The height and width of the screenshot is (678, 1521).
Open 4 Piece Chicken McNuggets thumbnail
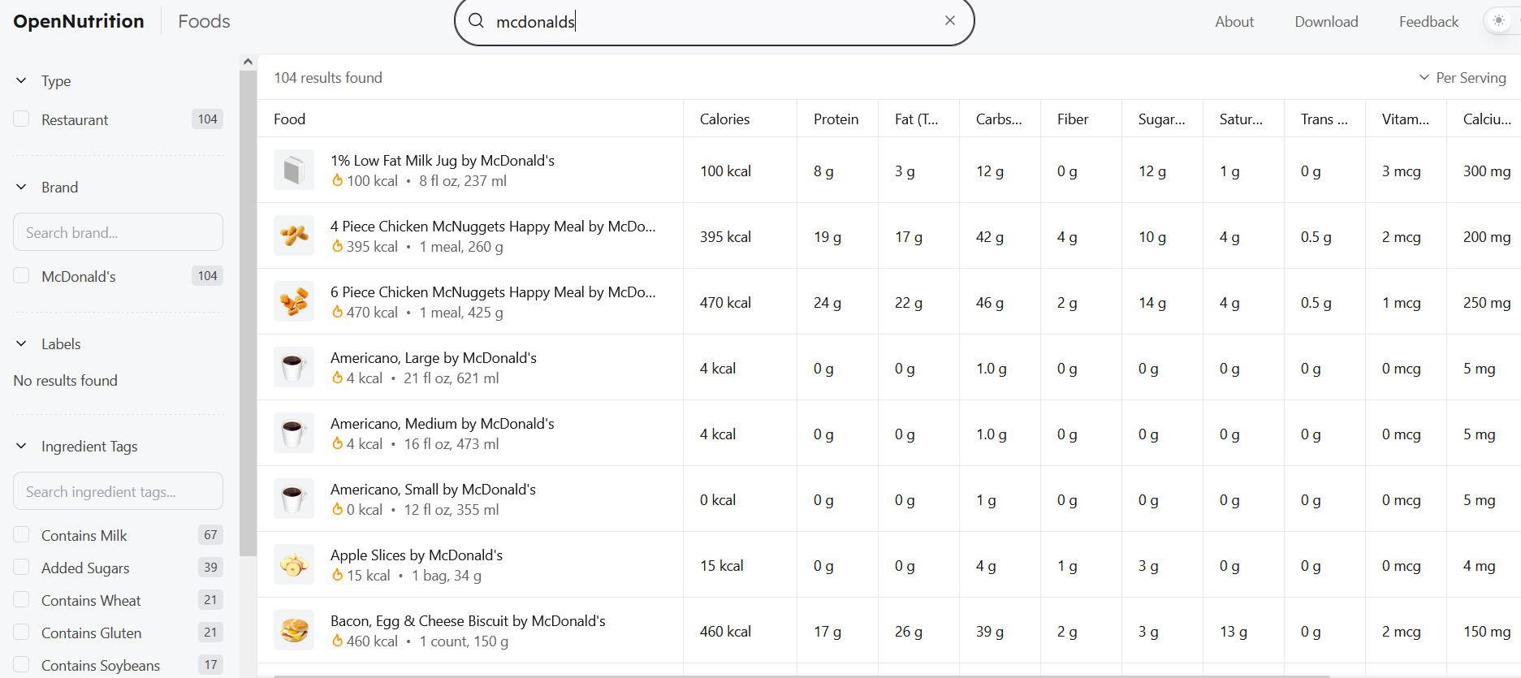pyautogui.click(x=294, y=236)
